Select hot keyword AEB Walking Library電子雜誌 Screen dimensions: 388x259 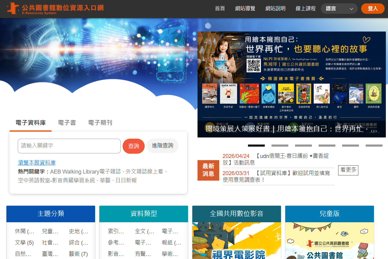click(x=85, y=171)
